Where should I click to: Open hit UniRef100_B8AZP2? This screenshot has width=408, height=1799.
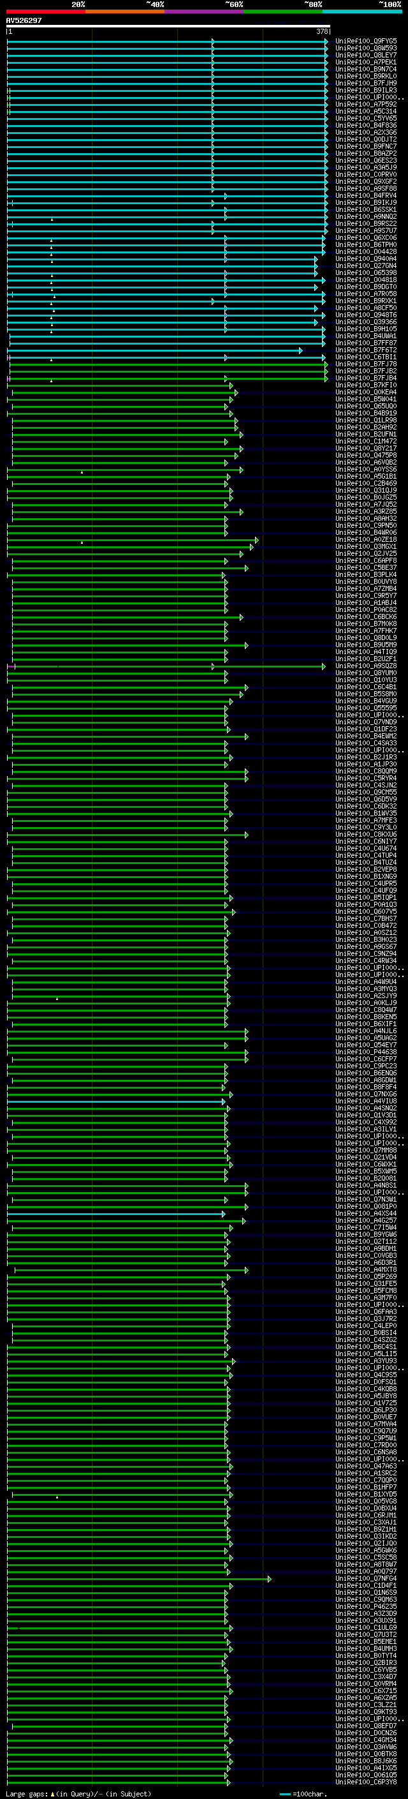point(365,153)
